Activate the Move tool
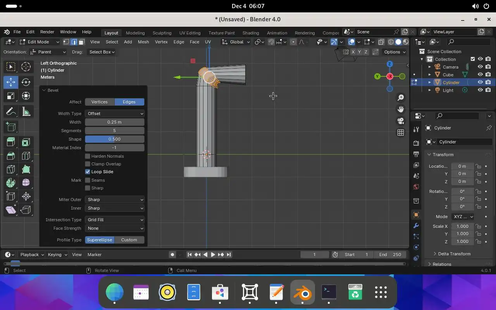This screenshot has height=310, width=496. click(11, 82)
